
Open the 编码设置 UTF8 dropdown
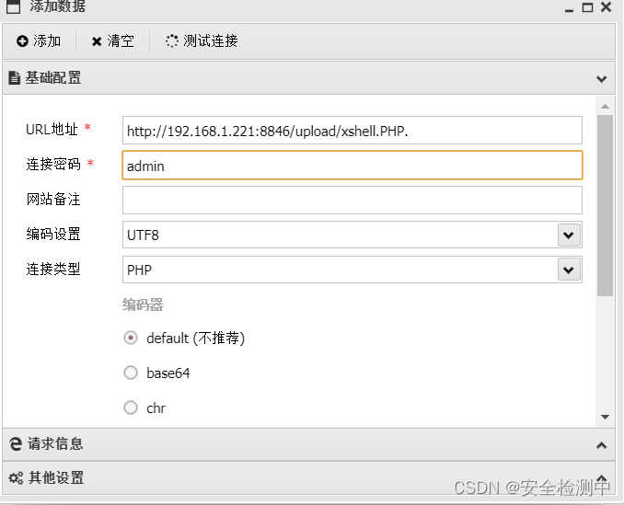[x=569, y=235]
